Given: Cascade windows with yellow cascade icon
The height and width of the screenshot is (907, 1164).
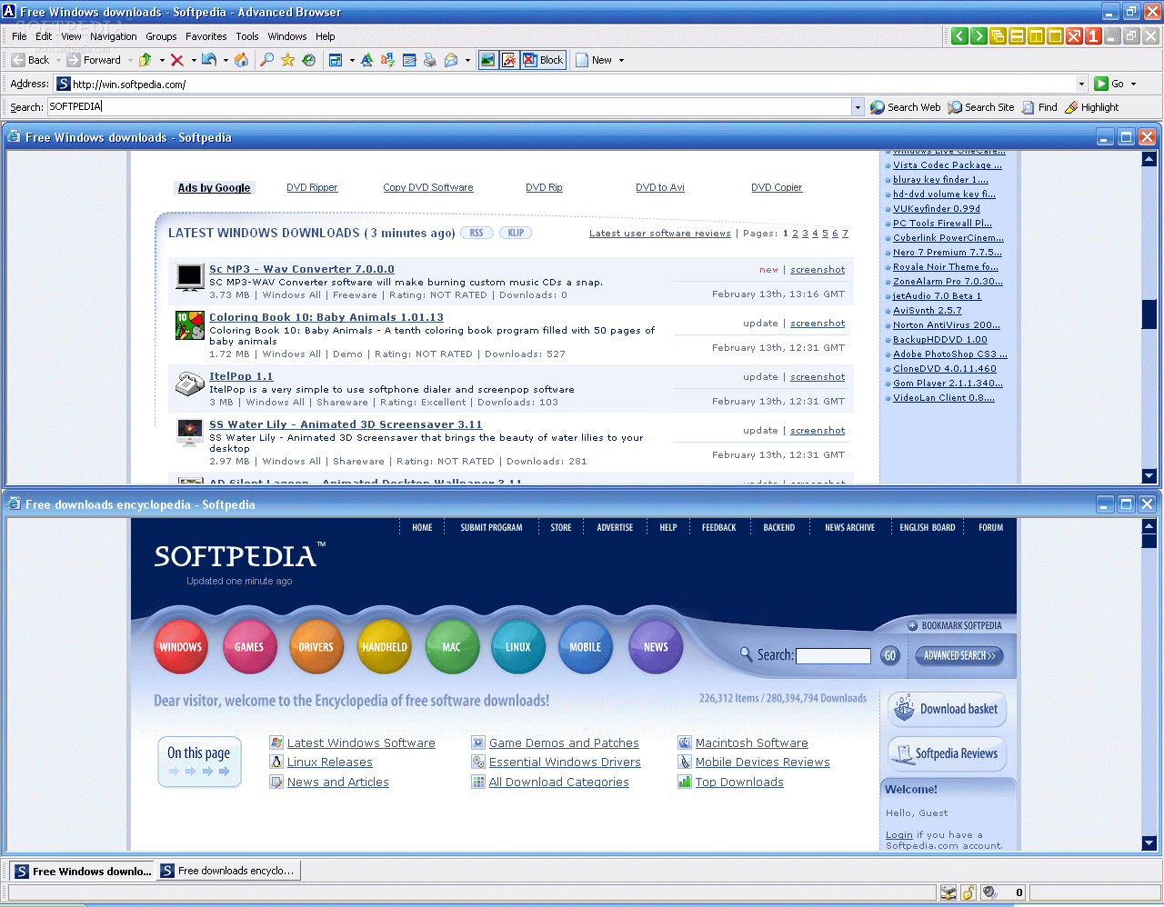Looking at the screenshot, I should (x=998, y=36).
